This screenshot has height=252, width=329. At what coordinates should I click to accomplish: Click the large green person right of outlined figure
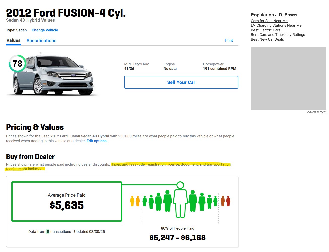[x=193, y=200]
